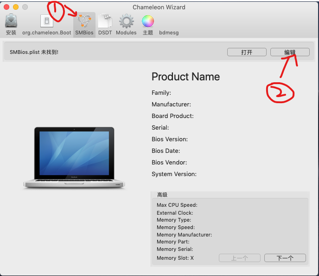The height and width of the screenshot is (276, 319).
Task: Click the Memory Serial: label
Action: coord(175,249)
